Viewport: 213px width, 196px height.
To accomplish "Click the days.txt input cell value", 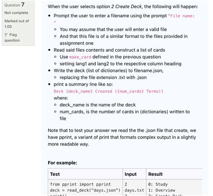I will (134, 190).
